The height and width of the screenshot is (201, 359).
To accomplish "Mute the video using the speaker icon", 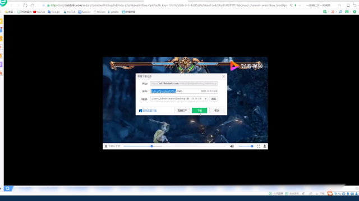I will (x=232, y=146).
